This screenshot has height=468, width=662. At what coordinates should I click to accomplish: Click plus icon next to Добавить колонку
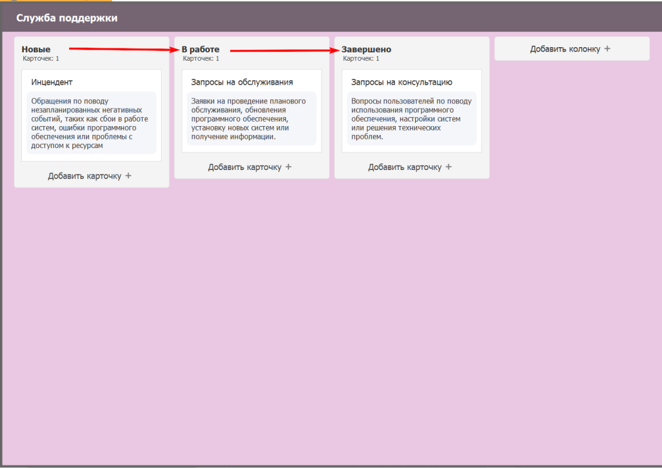pos(607,49)
